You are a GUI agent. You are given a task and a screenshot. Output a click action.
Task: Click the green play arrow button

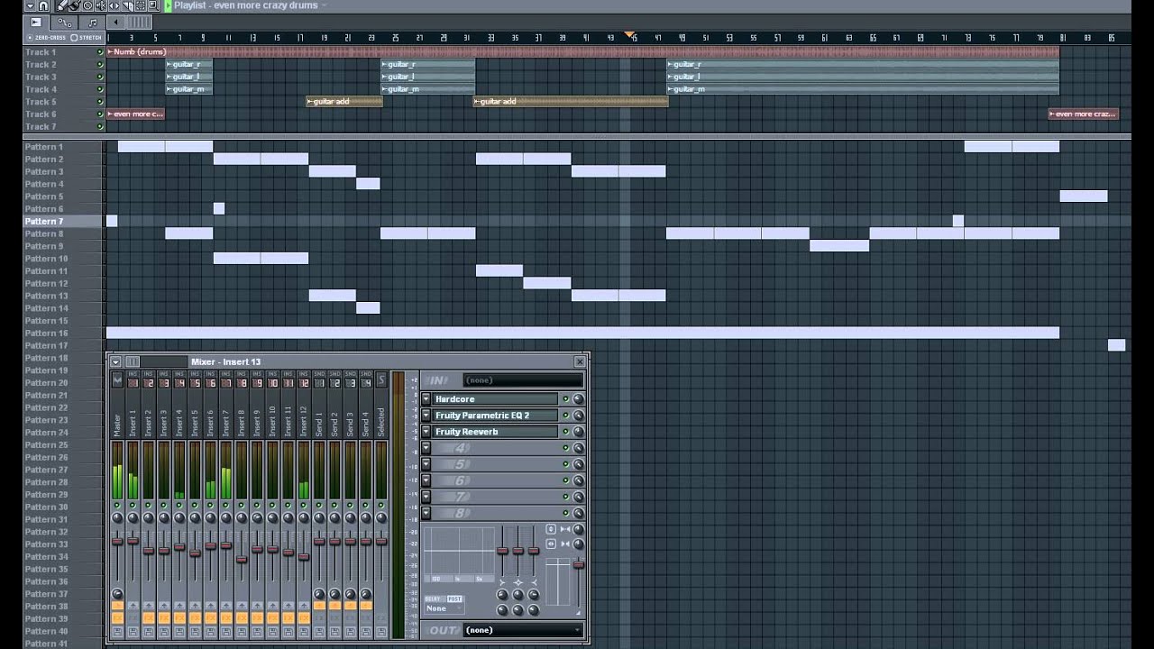[x=168, y=5]
